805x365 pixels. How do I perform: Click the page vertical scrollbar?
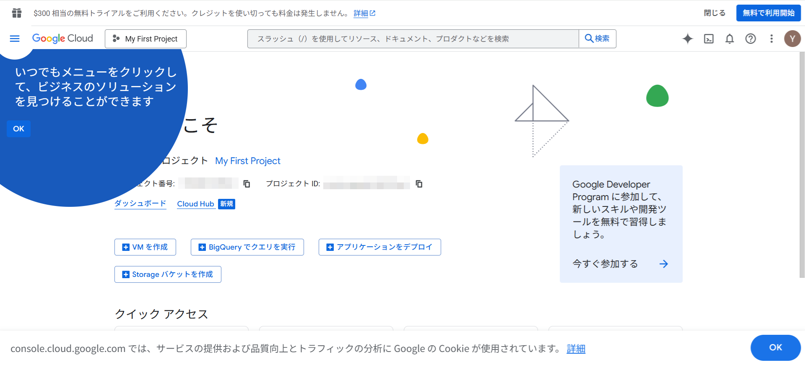(x=802, y=168)
